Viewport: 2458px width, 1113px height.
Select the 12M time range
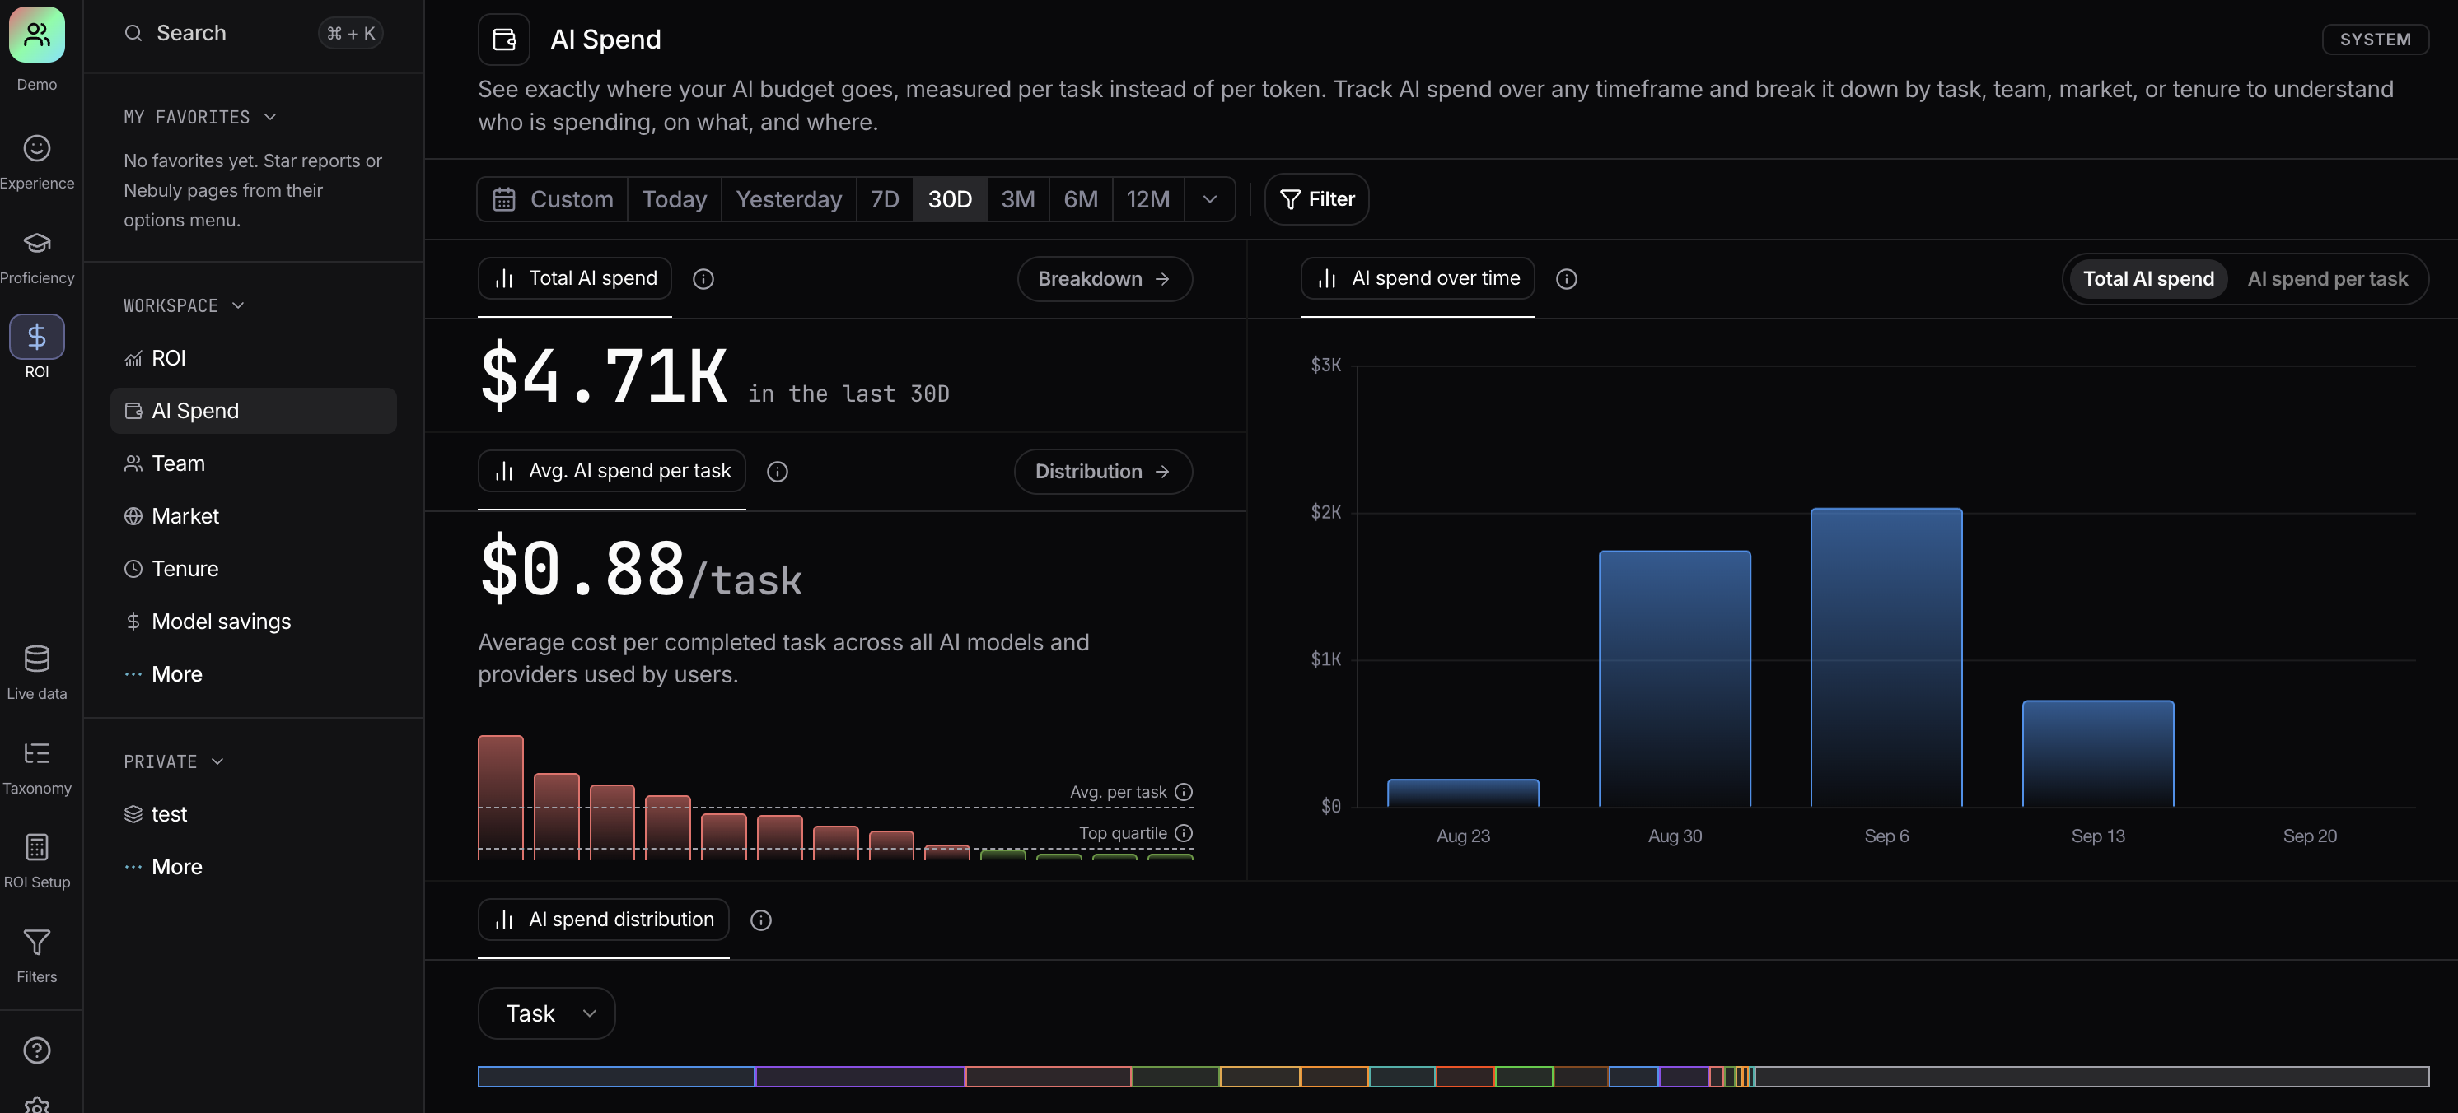[x=1148, y=199]
